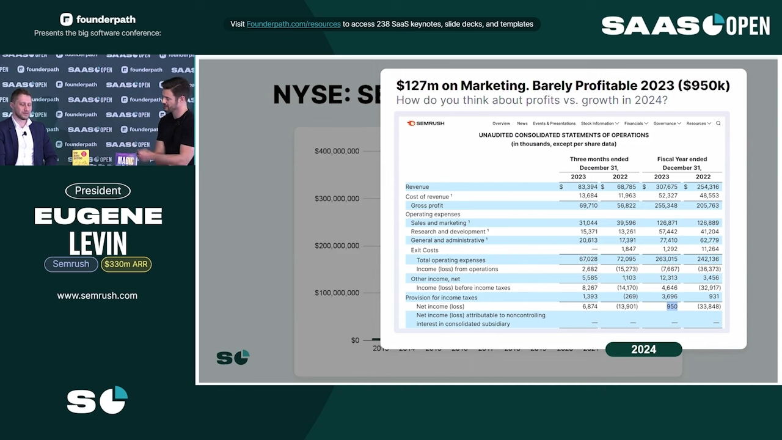The image size is (782, 440).
Task: Click the Research and development row label
Action: (450, 232)
